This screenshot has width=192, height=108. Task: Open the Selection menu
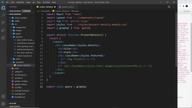click(x=20, y=2)
